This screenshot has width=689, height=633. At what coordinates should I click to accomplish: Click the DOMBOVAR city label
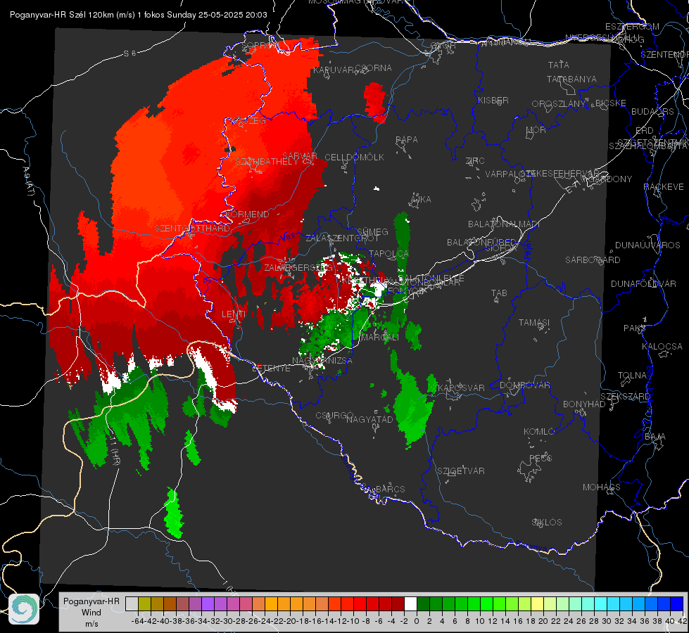coord(524,385)
